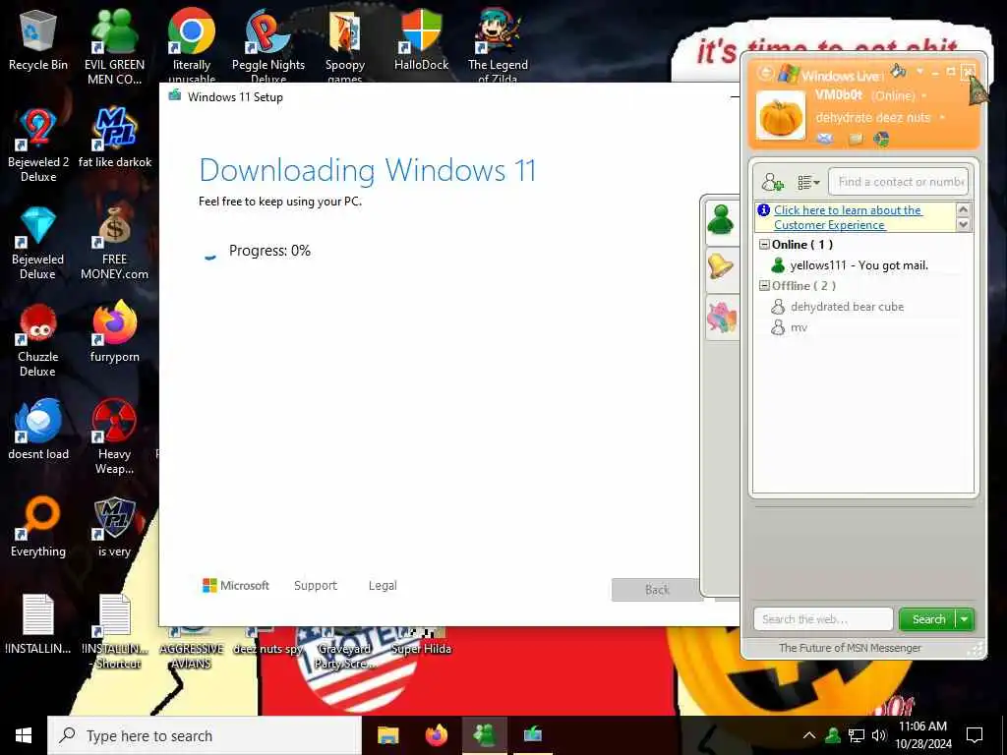
Task: Open the e-mail inbox envelope icon in Messenger
Action: (x=825, y=138)
